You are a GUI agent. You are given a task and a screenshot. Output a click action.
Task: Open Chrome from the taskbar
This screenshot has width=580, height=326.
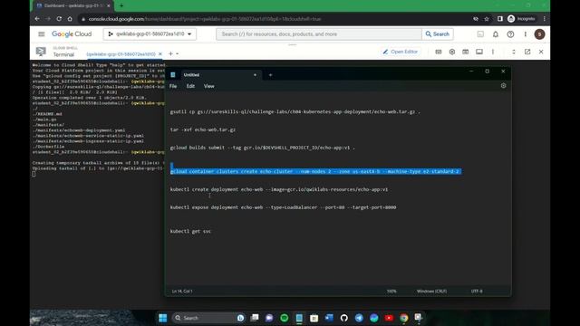click(x=404, y=318)
